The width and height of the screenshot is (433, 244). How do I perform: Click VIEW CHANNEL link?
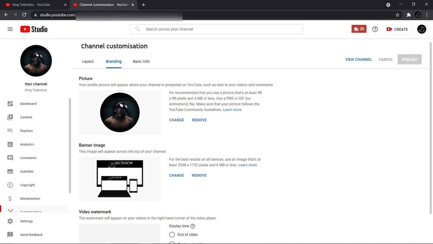click(359, 60)
